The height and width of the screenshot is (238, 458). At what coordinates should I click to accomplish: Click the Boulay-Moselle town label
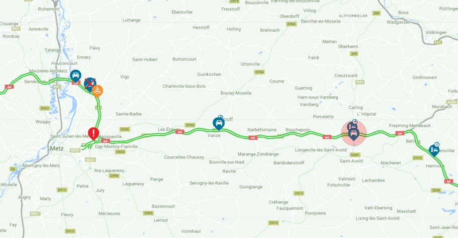236,93
